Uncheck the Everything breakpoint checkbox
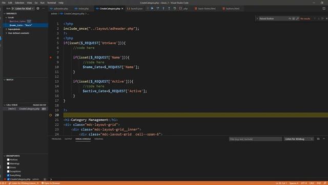This screenshot has width=328, height=185. coord(8,175)
